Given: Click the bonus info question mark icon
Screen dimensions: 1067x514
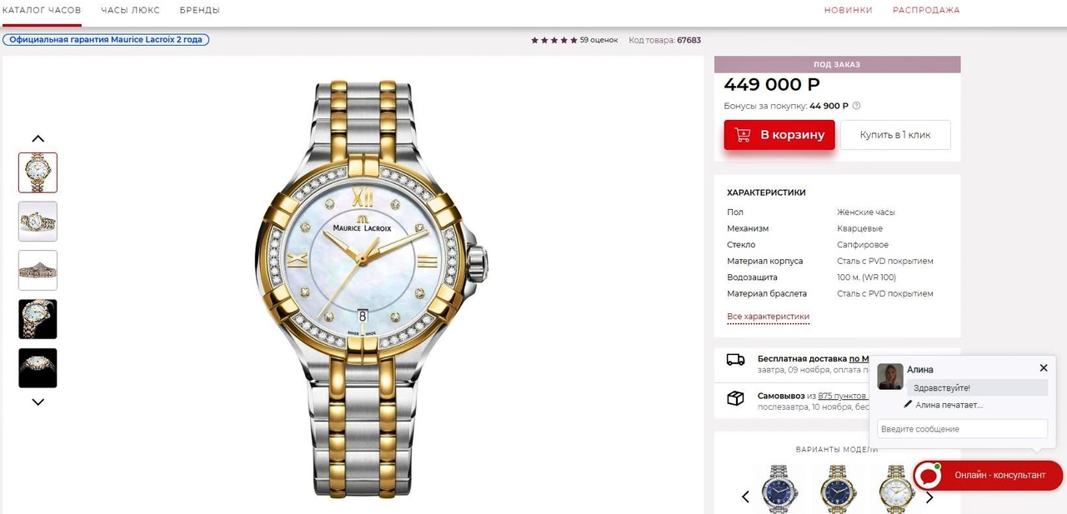Looking at the screenshot, I should pos(857,106).
